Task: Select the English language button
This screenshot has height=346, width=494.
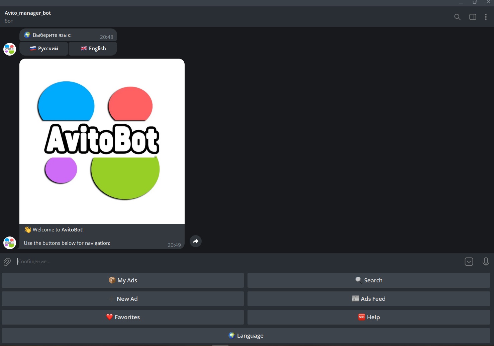Action: pos(93,49)
